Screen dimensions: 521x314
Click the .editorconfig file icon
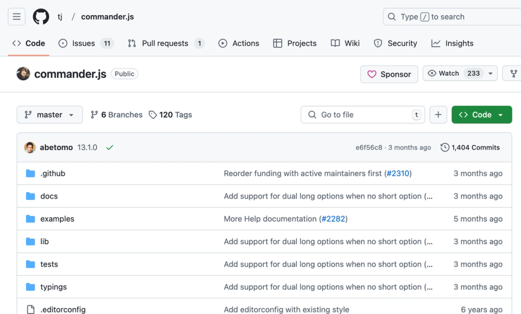31,309
